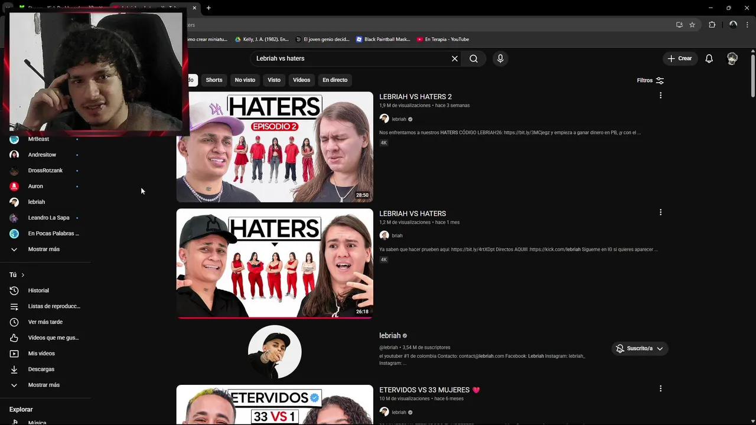Open the Chrome profile avatar
This screenshot has height=425, width=756.
click(733, 25)
